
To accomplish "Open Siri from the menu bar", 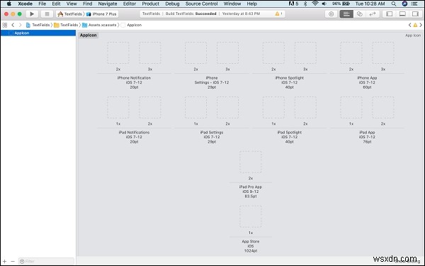I will [404, 4].
